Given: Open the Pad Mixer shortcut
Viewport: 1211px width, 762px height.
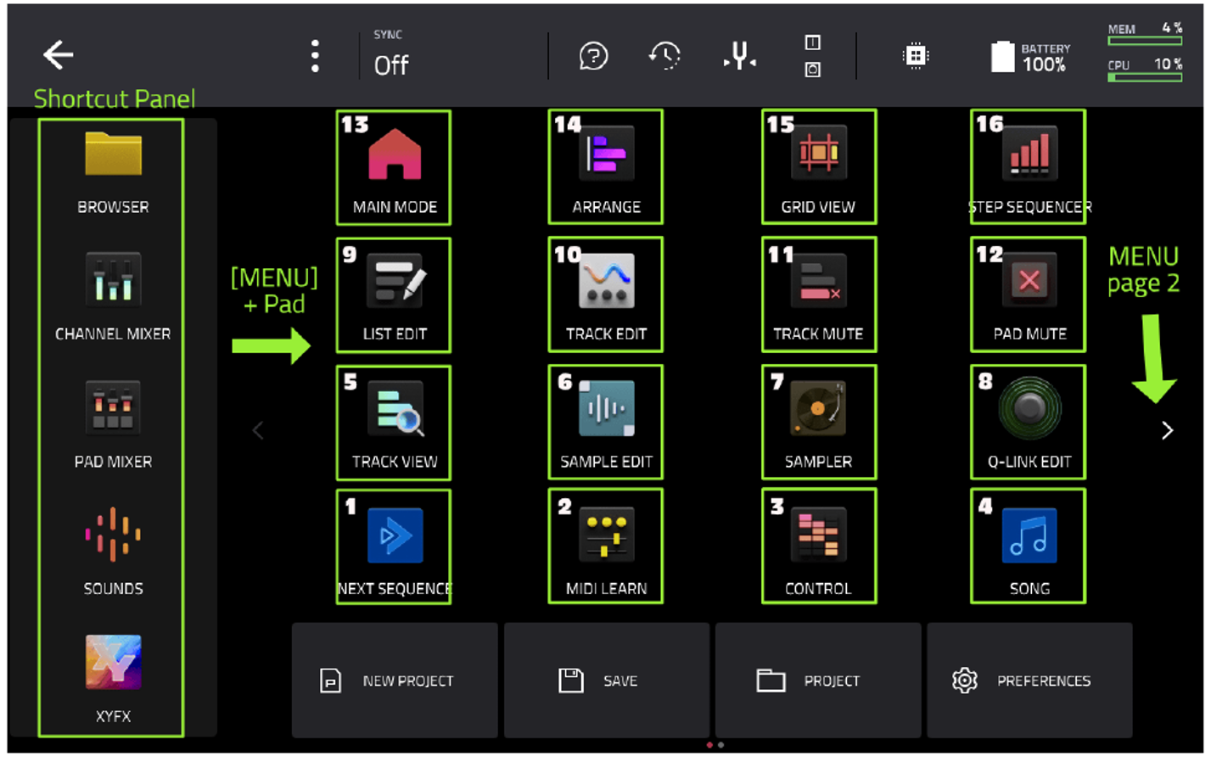Looking at the screenshot, I should (x=113, y=424).
